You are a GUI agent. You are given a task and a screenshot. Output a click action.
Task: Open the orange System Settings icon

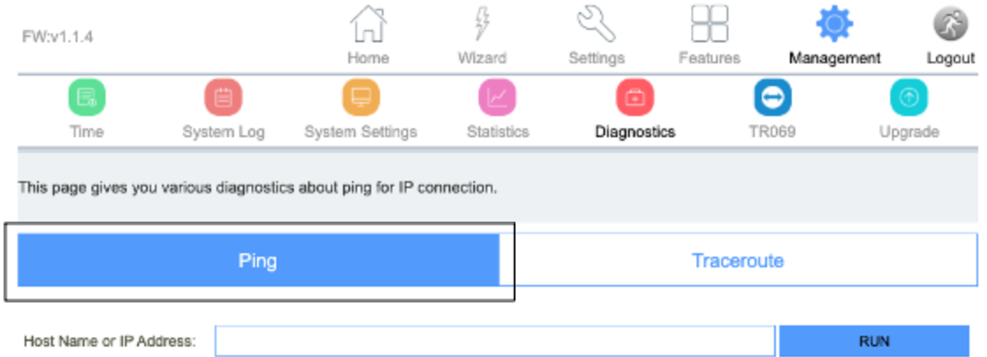[x=361, y=98]
